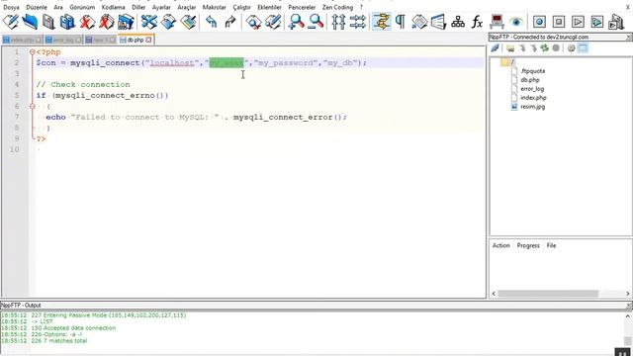Collapse the PHP block fold marker on line 1

[33, 52]
